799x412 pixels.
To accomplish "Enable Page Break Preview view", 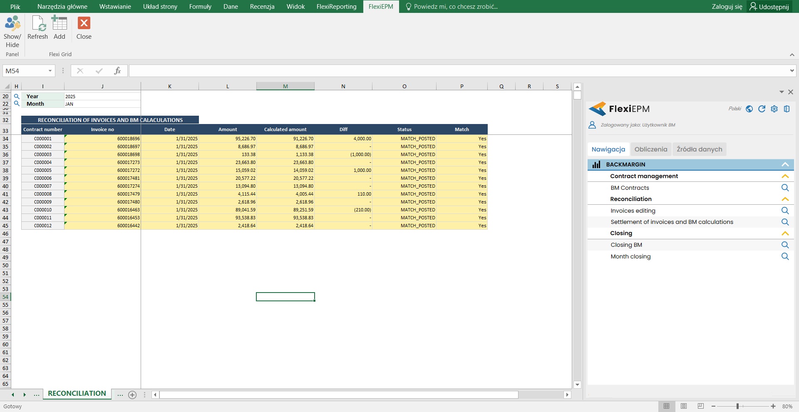I will click(x=701, y=406).
